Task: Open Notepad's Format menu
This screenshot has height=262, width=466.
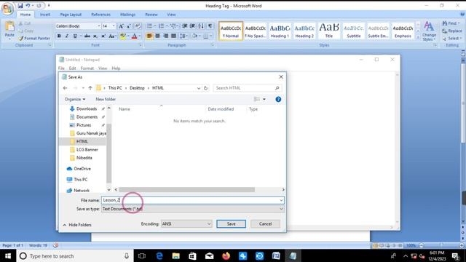Action: (x=87, y=68)
